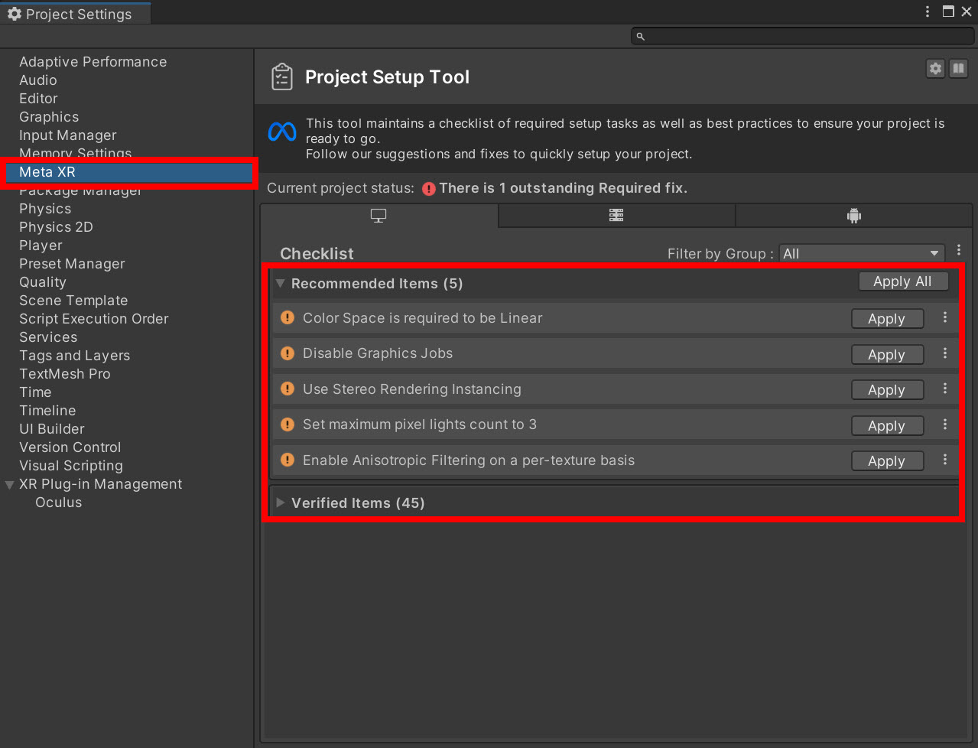Switch to the server platform tab
Image resolution: width=978 pixels, height=748 pixels.
pos(616,216)
